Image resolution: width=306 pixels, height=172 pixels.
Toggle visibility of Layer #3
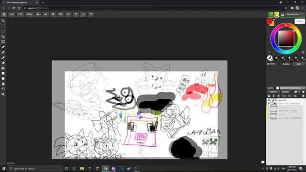click(x=269, y=100)
